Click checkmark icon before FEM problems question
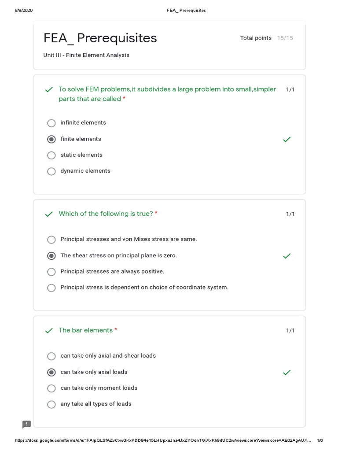The height and width of the screenshot is (451, 338). click(x=49, y=90)
